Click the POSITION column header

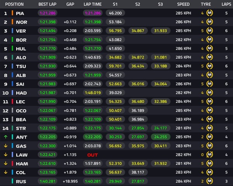point(14,4)
